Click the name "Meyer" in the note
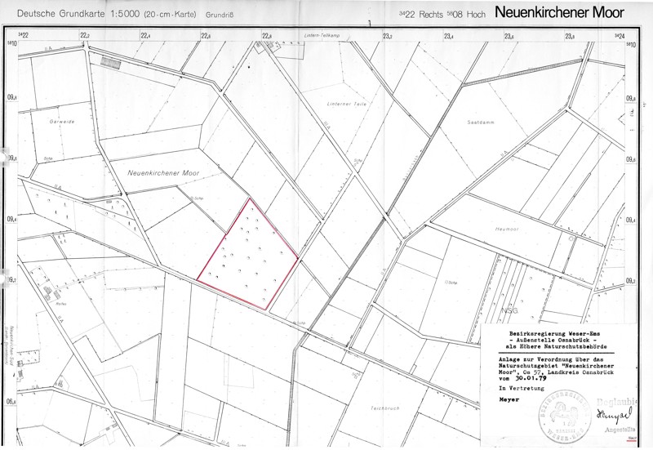This screenshot has height=450, width=653. point(509,401)
